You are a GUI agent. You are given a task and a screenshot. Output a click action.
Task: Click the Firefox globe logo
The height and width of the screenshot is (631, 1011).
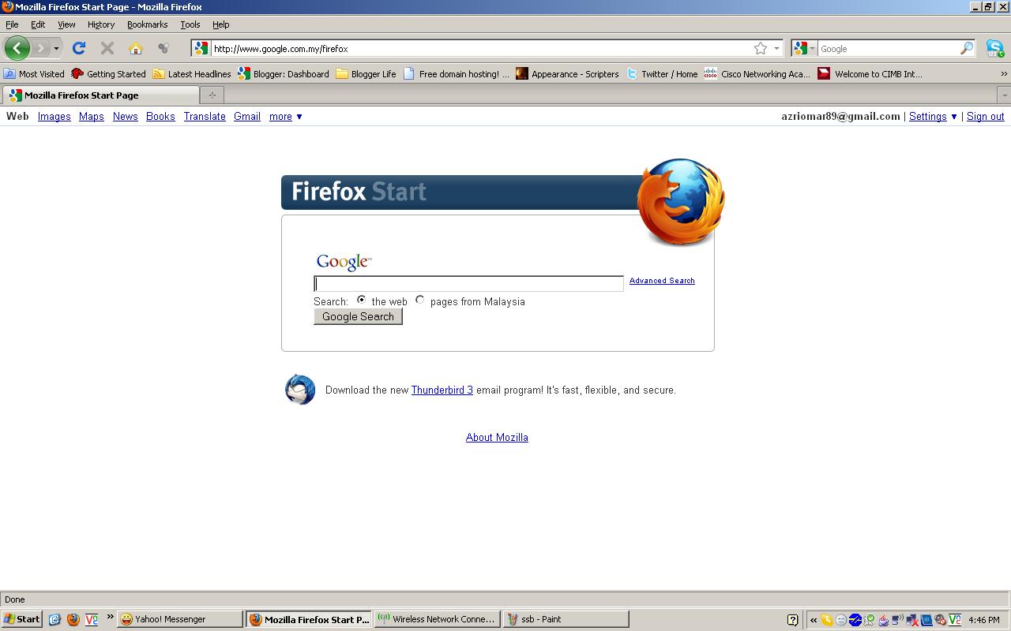pos(681,202)
